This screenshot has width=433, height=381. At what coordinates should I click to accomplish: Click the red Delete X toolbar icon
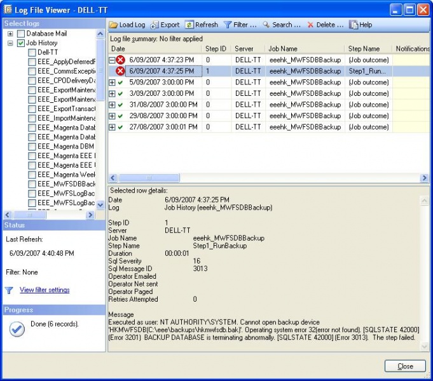[310, 25]
